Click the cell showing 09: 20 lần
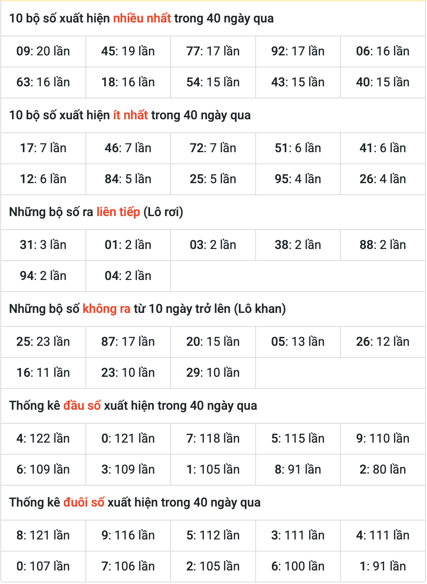 coord(43,52)
